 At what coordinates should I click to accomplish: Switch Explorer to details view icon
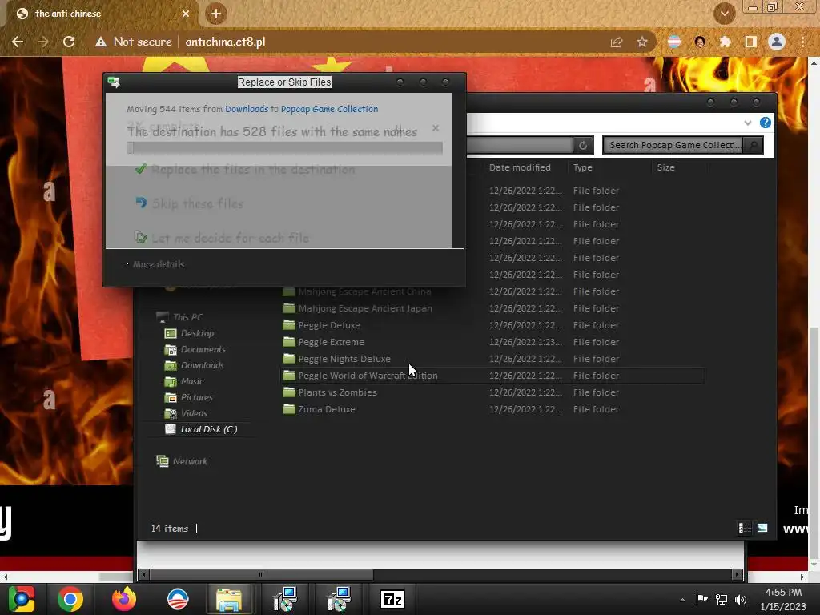(x=744, y=529)
